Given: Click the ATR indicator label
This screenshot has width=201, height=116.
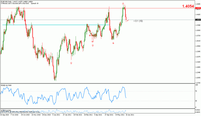Looking at the screenshot, I should [6, 110].
